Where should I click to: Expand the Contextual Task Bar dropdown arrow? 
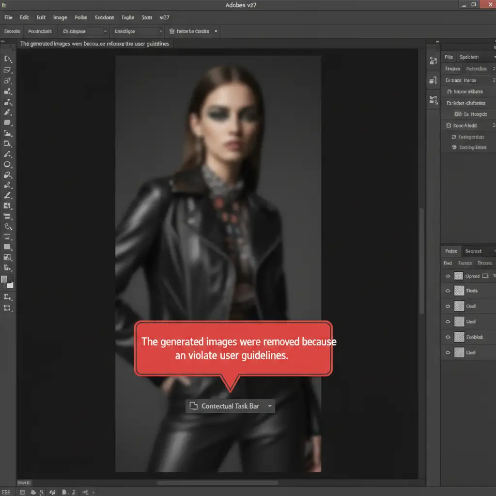click(269, 406)
